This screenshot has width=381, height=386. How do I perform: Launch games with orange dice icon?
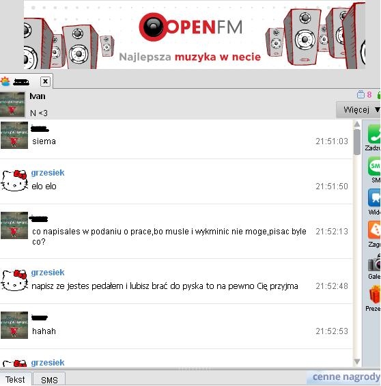pyautogui.click(x=374, y=230)
